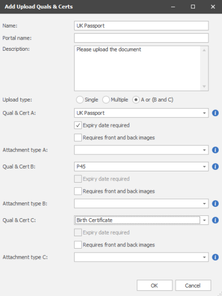Maximize the dialog window
The height and width of the screenshot is (296, 222).
click(x=193, y=7)
